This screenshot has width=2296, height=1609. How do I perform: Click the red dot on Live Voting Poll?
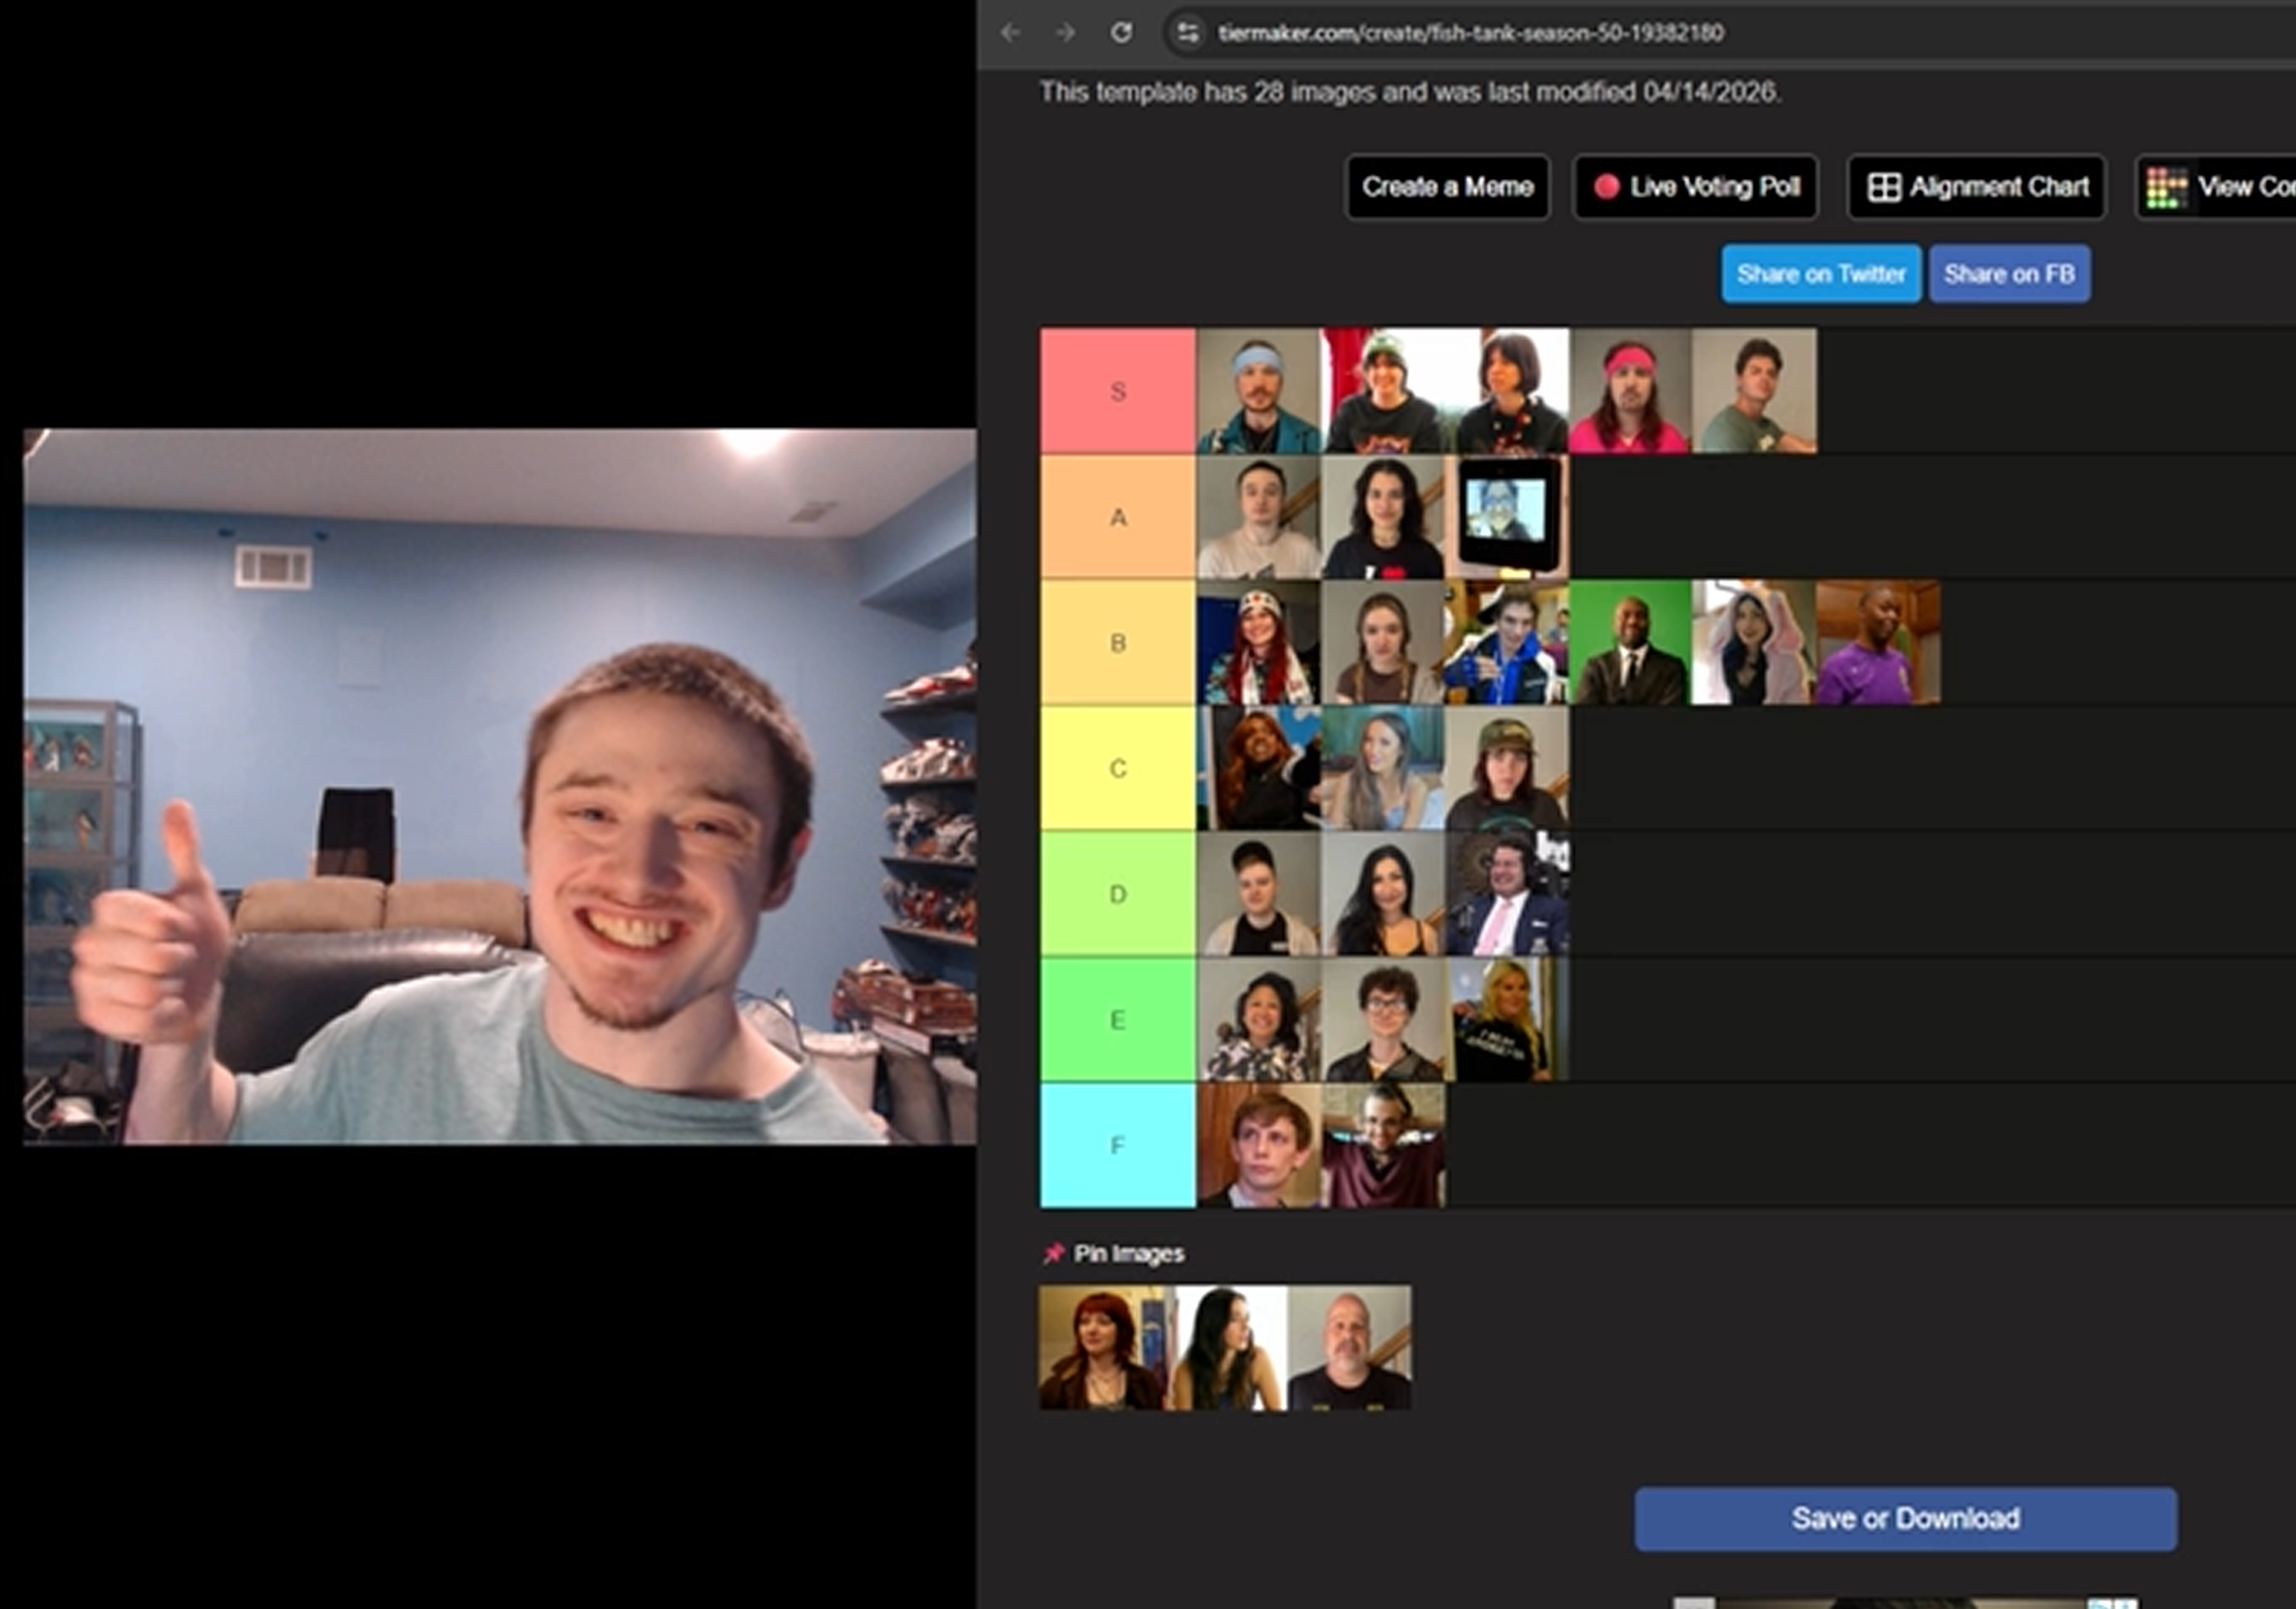point(1606,187)
